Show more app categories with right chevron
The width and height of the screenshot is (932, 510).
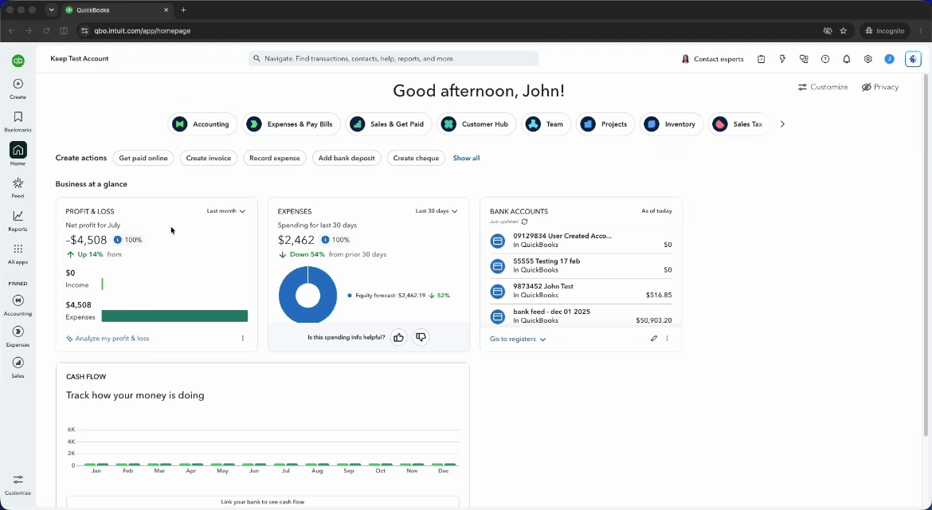(782, 124)
